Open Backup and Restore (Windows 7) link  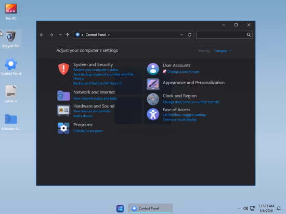pyautogui.click(x=97, y=83)
